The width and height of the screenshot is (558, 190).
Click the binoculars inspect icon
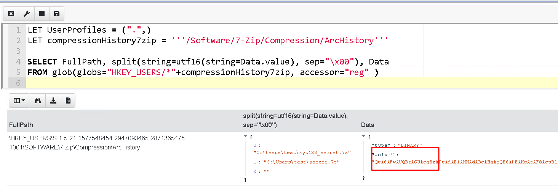38,100
